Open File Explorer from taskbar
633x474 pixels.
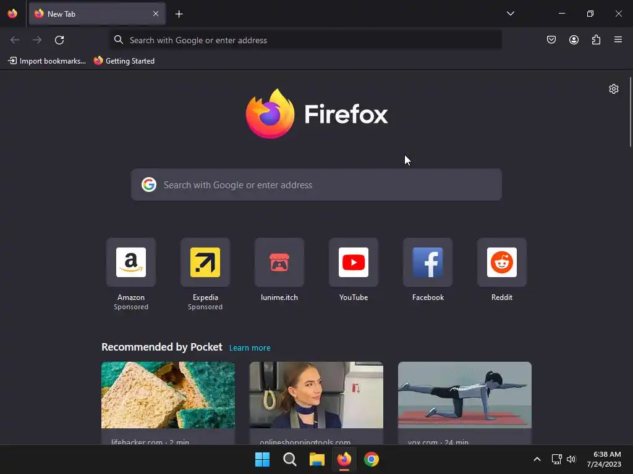point(317,459)
